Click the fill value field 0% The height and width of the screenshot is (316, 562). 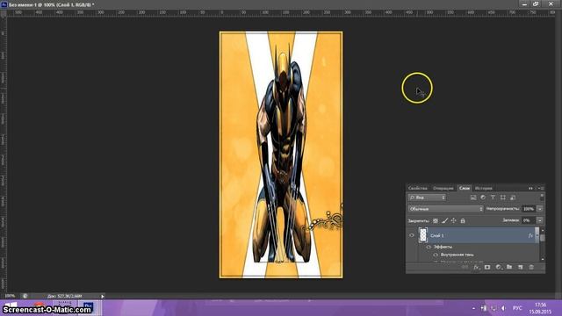[529, 220]
